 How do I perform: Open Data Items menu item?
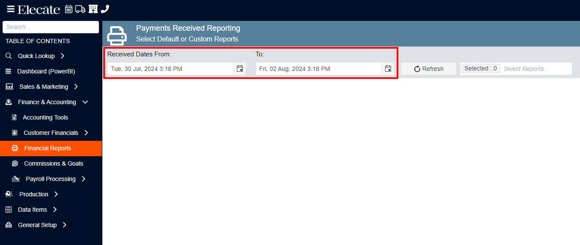[33, 210]
